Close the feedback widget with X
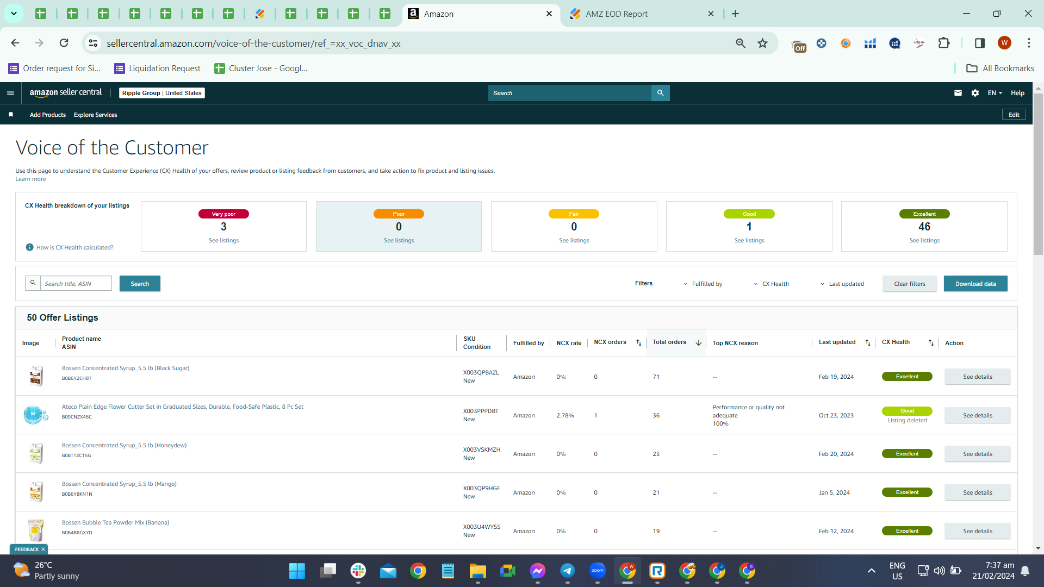 click(43, 549)
